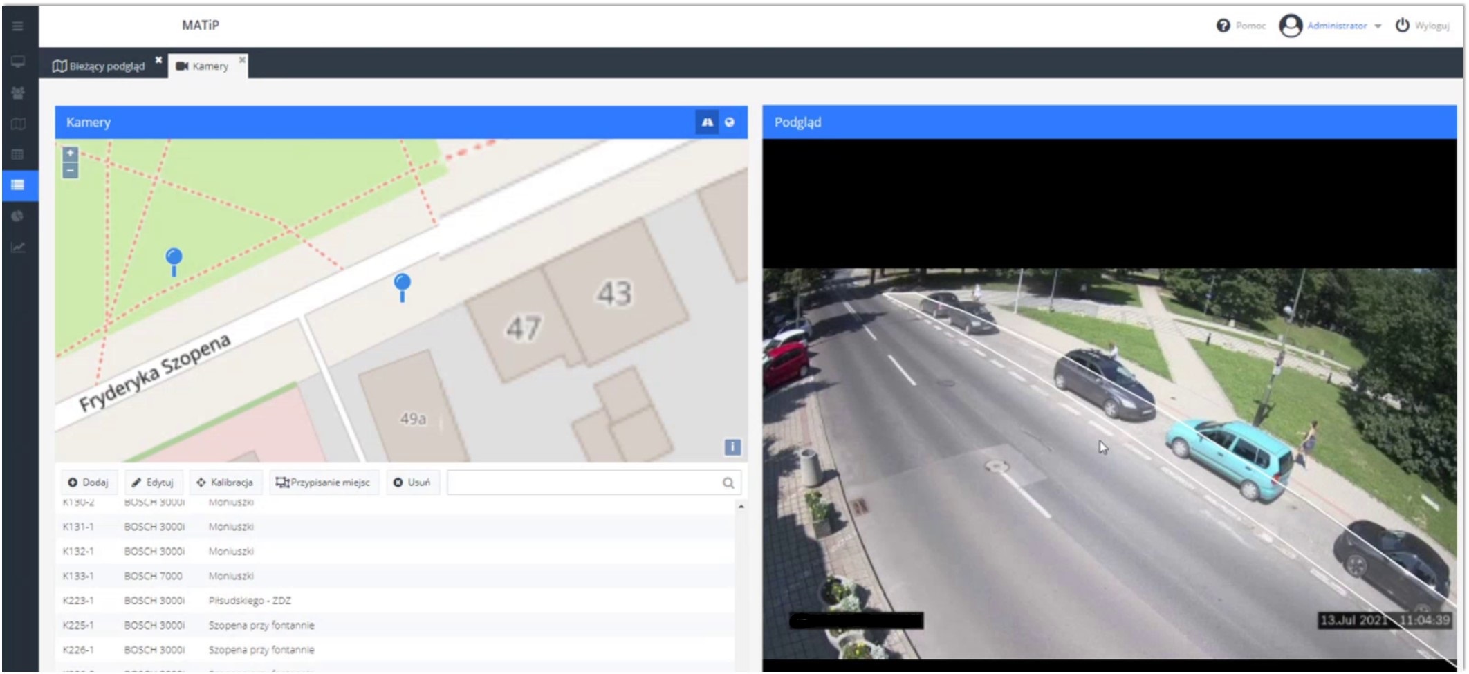Click the Dodaj button
Image resolution: width=1469 pixels, height=674 pixels.
click(89, 483)
